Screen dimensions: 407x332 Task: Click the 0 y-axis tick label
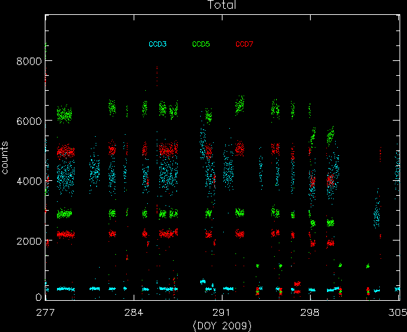click(38, 298)
